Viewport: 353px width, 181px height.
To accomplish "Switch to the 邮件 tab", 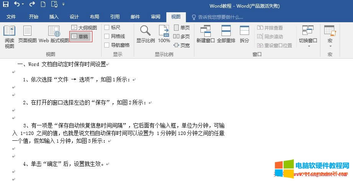I will (135, 16).
